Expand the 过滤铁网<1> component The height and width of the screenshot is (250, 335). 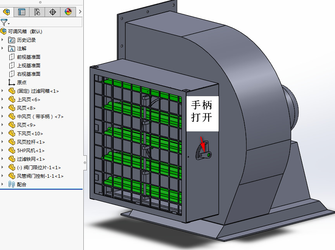[x=2, y=159]
